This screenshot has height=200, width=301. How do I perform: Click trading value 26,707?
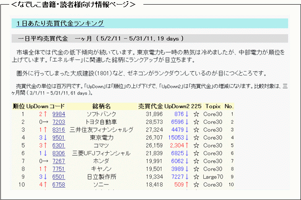click(154, 138)
